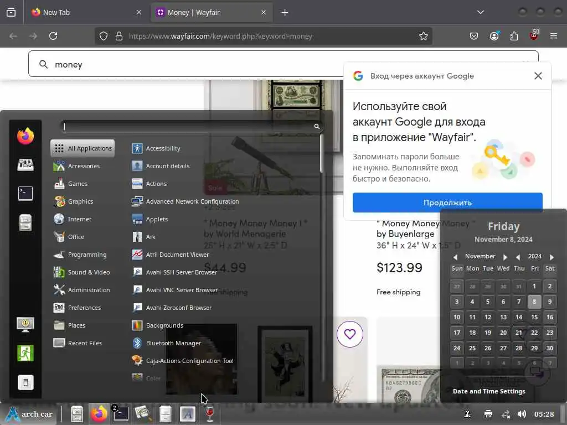Open a new browser tab with plus
The width and height of the screenshot is (567, 425).
click(285, 12)
